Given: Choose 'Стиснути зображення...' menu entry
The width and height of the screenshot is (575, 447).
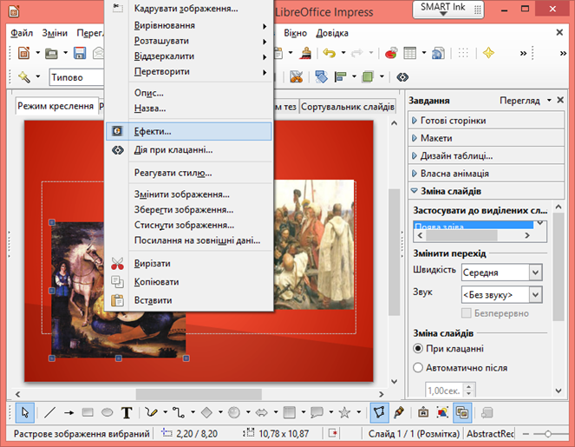Looking at the screenshot, I should point(188,225).
